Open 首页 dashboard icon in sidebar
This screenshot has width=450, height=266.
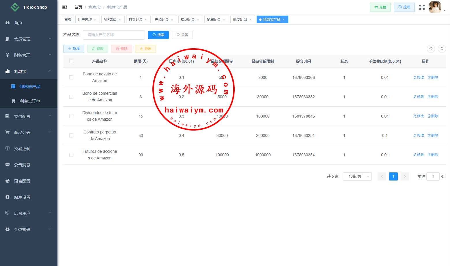pos(8,23)
